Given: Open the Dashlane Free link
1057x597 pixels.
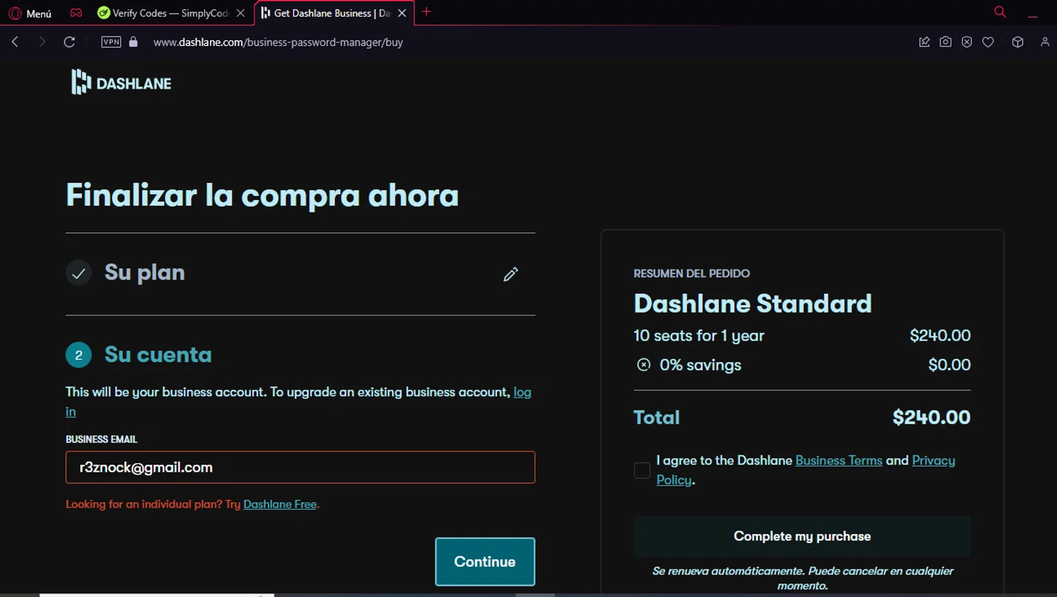Looking at the screenshot, I should (280, 504).
